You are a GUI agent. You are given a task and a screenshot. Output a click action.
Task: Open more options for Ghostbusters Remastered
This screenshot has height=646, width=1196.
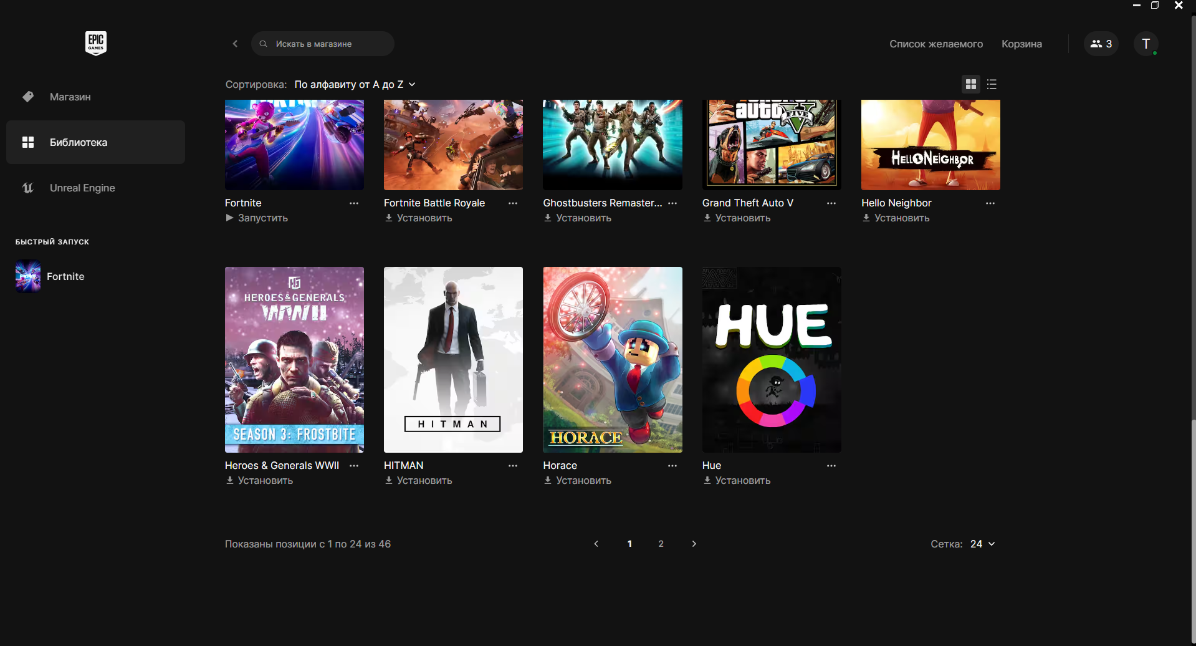click(x=672, y=203)
